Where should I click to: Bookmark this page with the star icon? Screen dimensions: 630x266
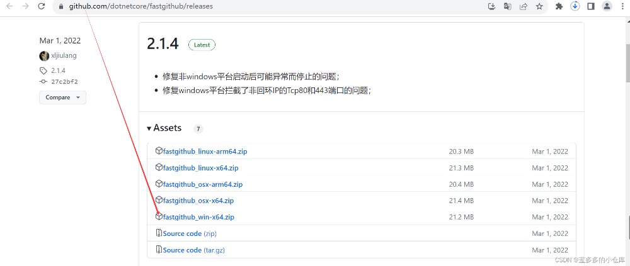(x=539, y=6)
